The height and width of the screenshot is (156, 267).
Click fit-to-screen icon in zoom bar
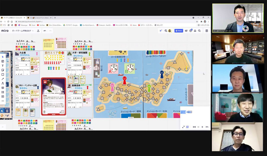click(194, 127)
